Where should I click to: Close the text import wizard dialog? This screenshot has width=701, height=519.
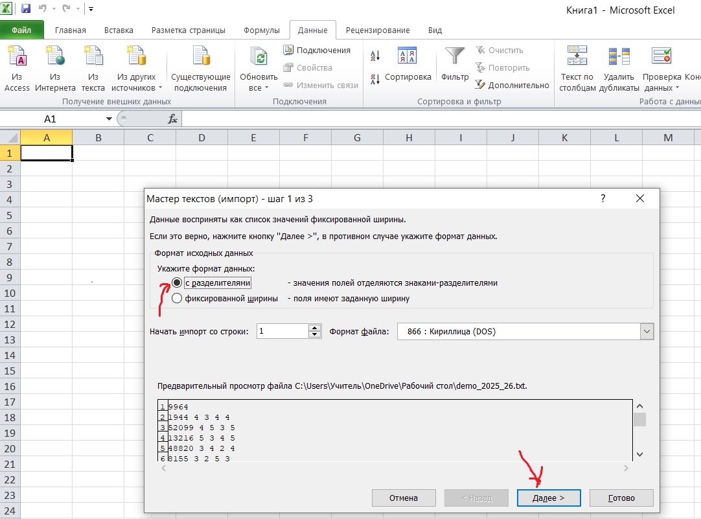point(639,198)
